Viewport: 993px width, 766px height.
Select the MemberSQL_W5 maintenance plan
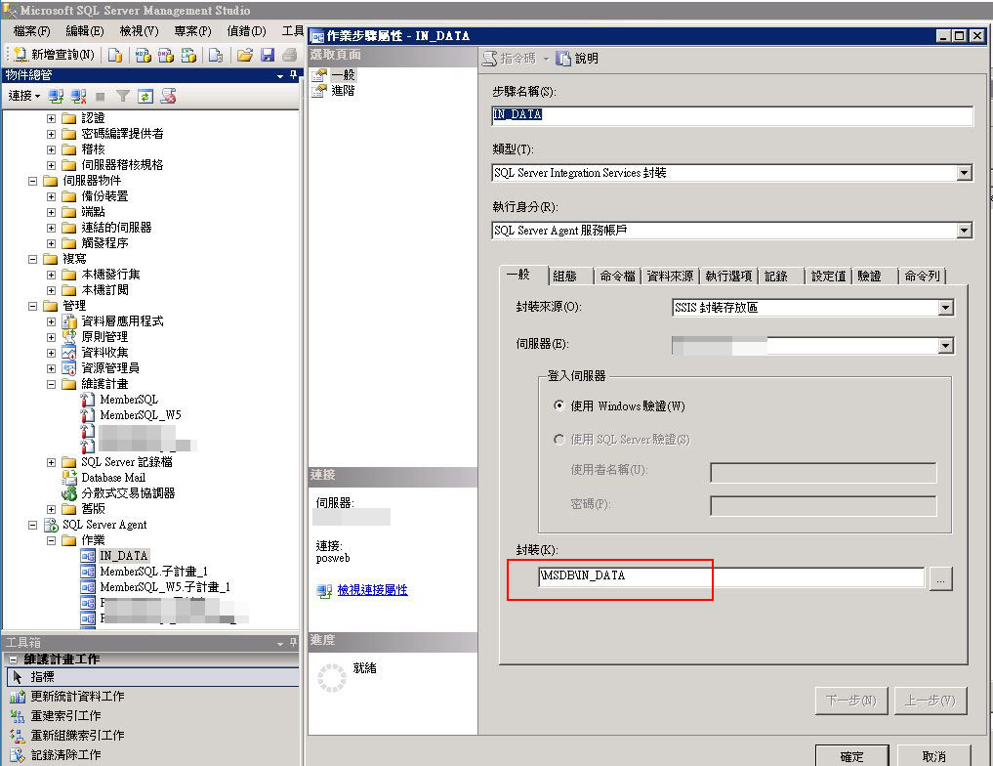point(141,415)
